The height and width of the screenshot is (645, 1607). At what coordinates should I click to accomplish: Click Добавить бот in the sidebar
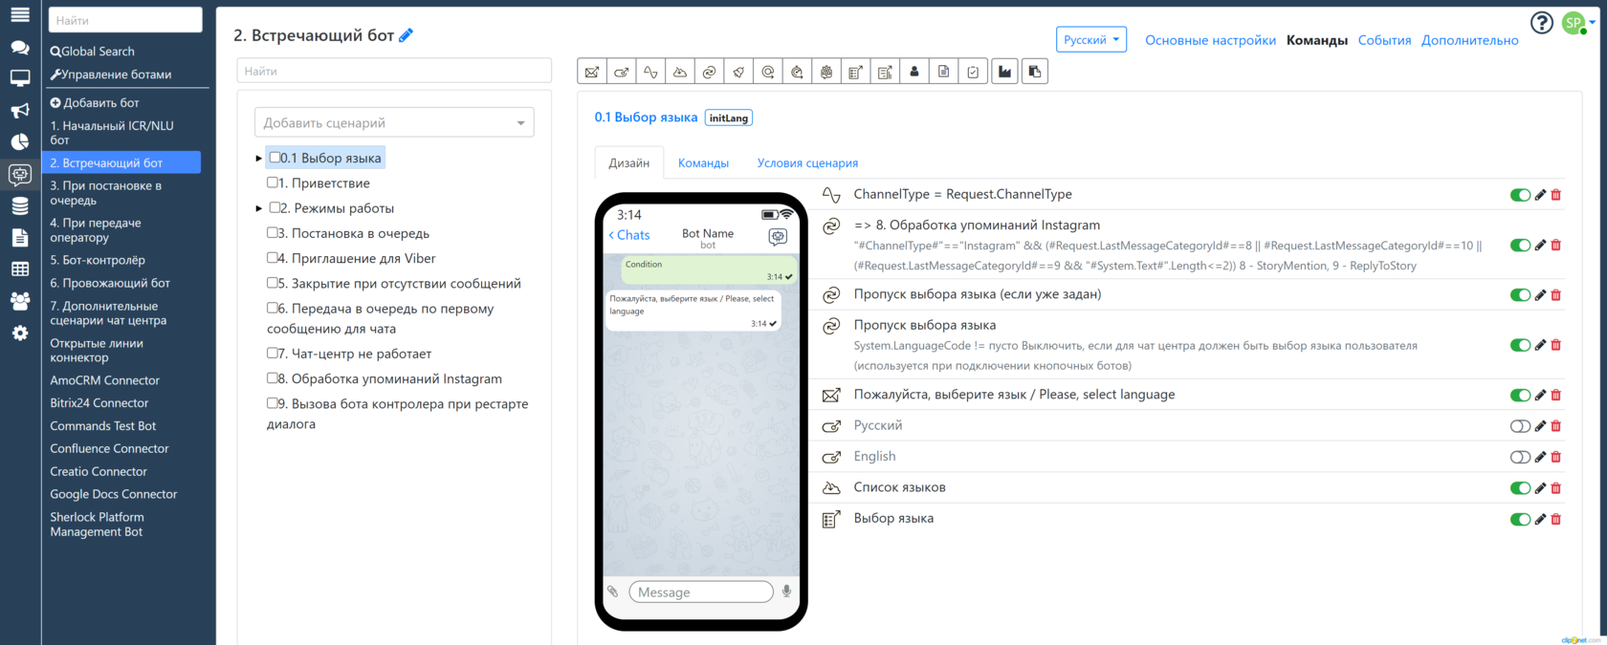(95, 103)
